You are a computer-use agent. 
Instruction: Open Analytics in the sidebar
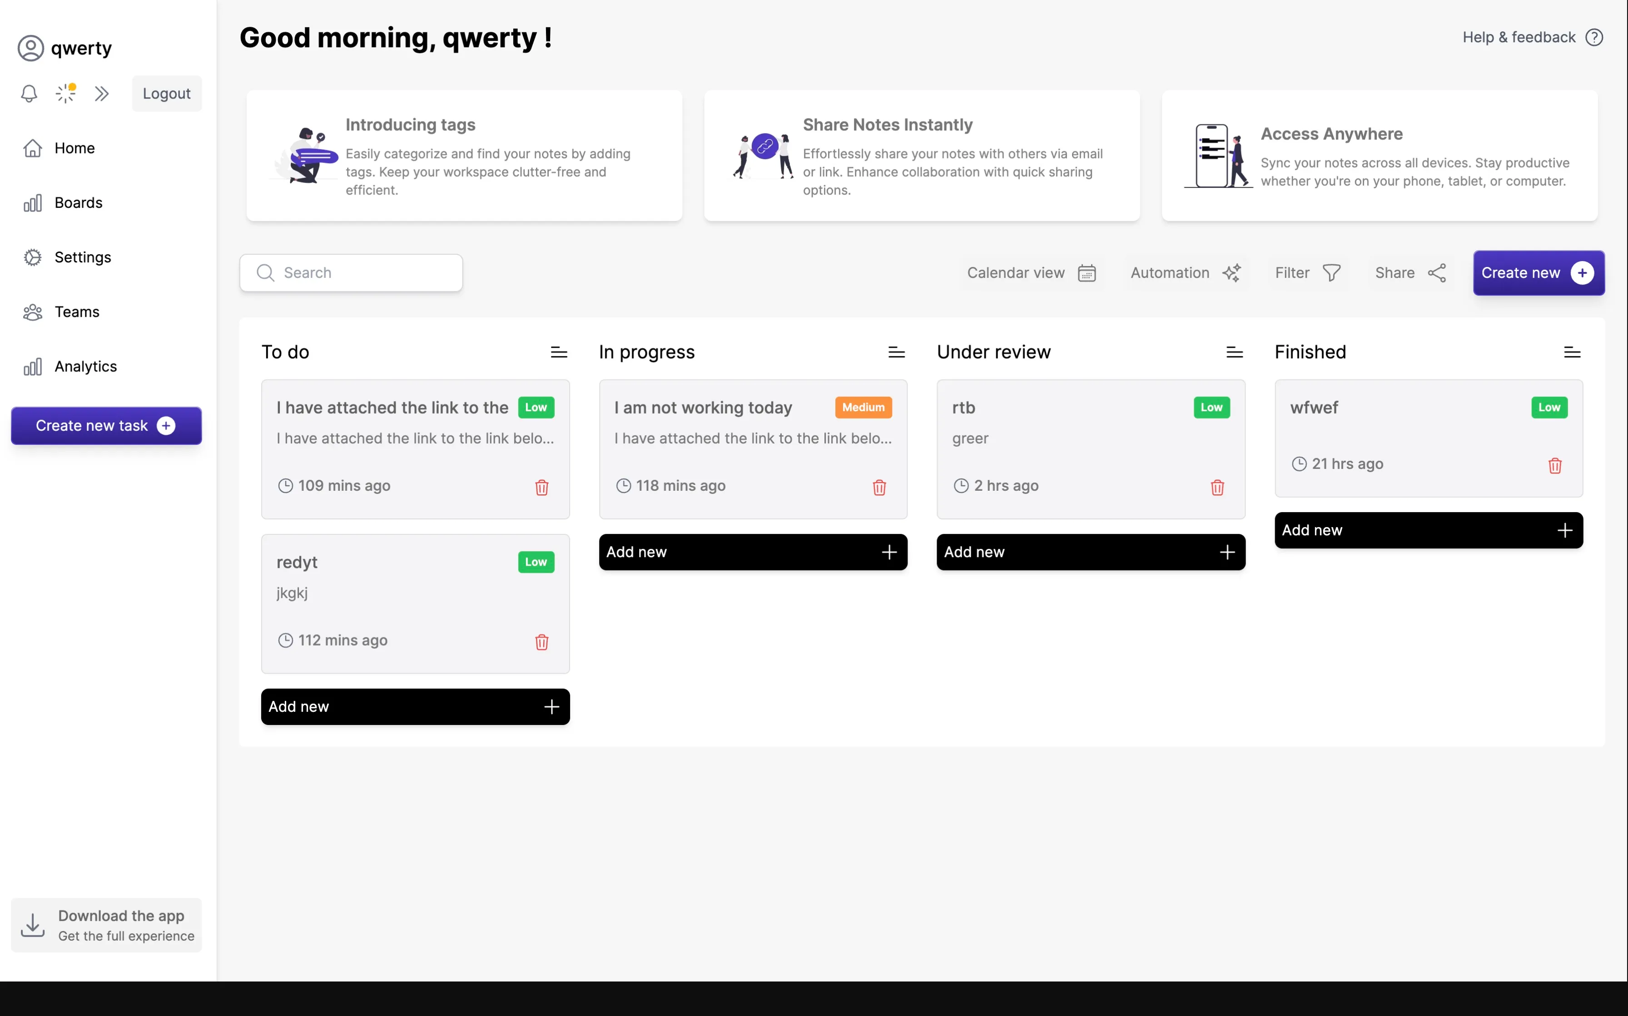pyautogui.click(x=70, y=366)
